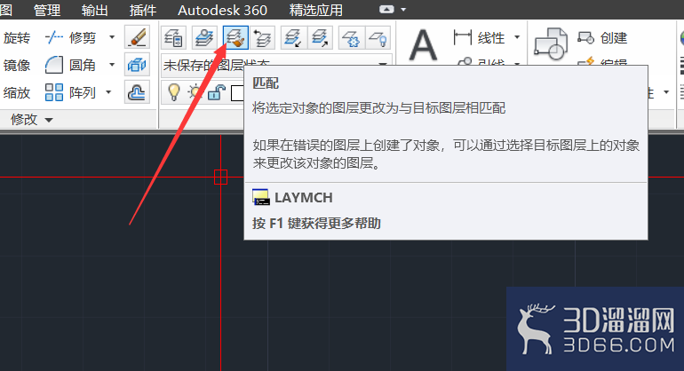Click the Trim (修剪) tool icon
The height and width of the screenshot is (371, 684).
pos(54,38)
